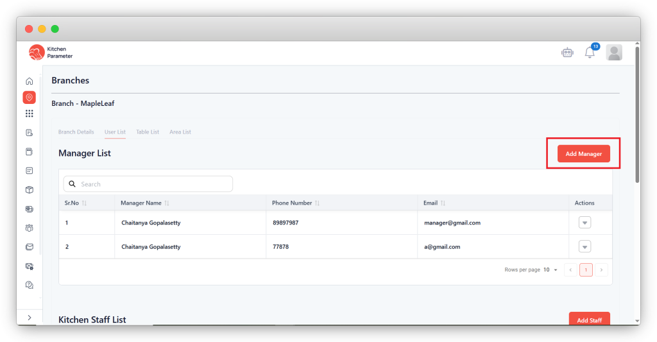Viewport: 657px width, 342px height.
Task: Click the Kitchen Parameter logo
Action: tap(51, 53)
